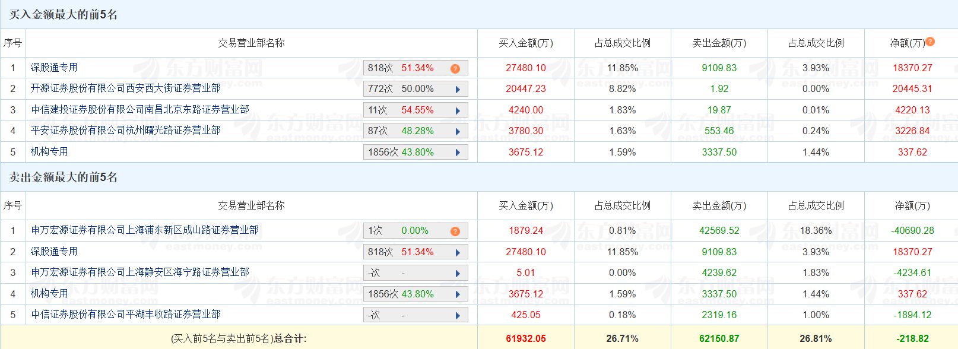958x349 pixels.
Task: Open the 申万宏源上海静安区海宁路营业部 link
Action: click(140, 272)
